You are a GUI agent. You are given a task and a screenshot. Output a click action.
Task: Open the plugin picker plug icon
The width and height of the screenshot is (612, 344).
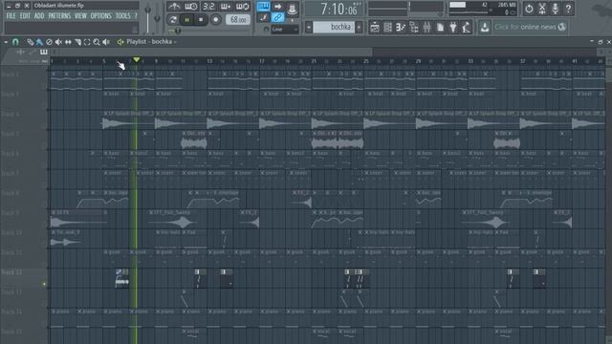(453, 28)
